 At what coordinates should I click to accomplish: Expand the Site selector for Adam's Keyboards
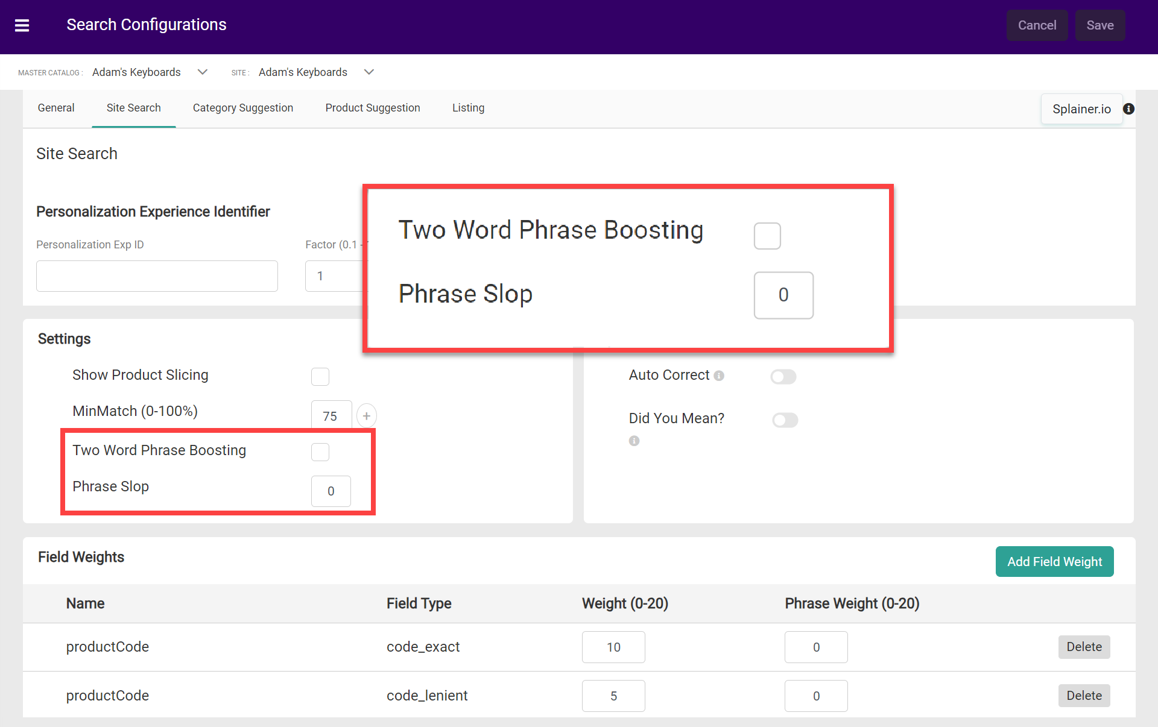(369, 72)
